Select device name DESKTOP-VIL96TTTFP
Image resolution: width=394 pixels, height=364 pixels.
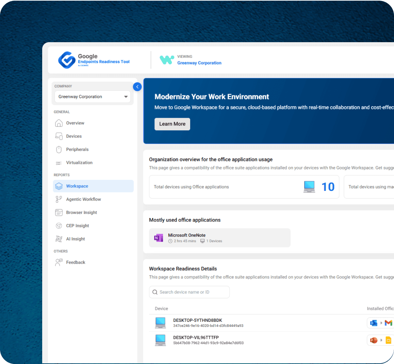[196, 337]
